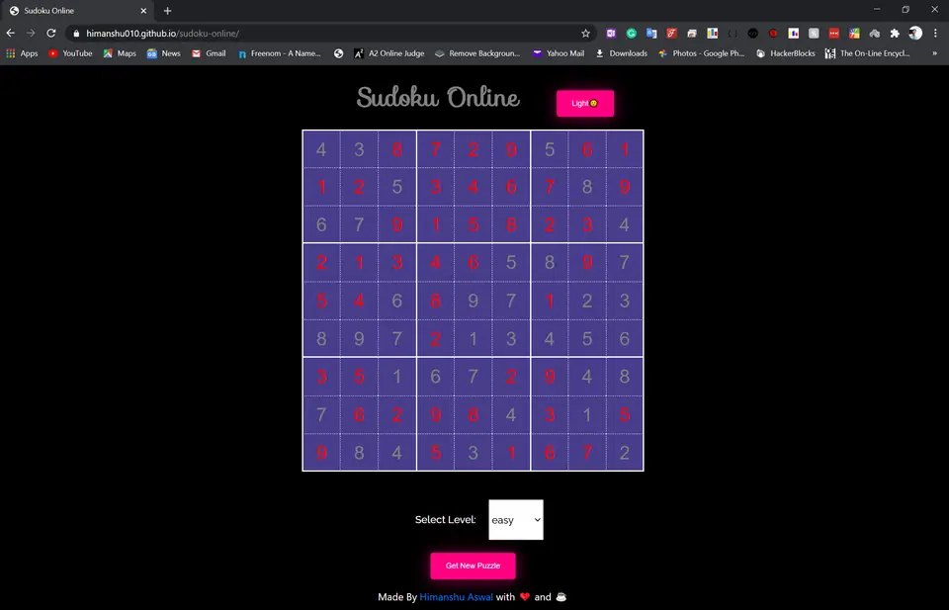This screenshot has height=610, width=949.
Task: Open the Yahoo Mail bookmark
Action: (559, 53)
